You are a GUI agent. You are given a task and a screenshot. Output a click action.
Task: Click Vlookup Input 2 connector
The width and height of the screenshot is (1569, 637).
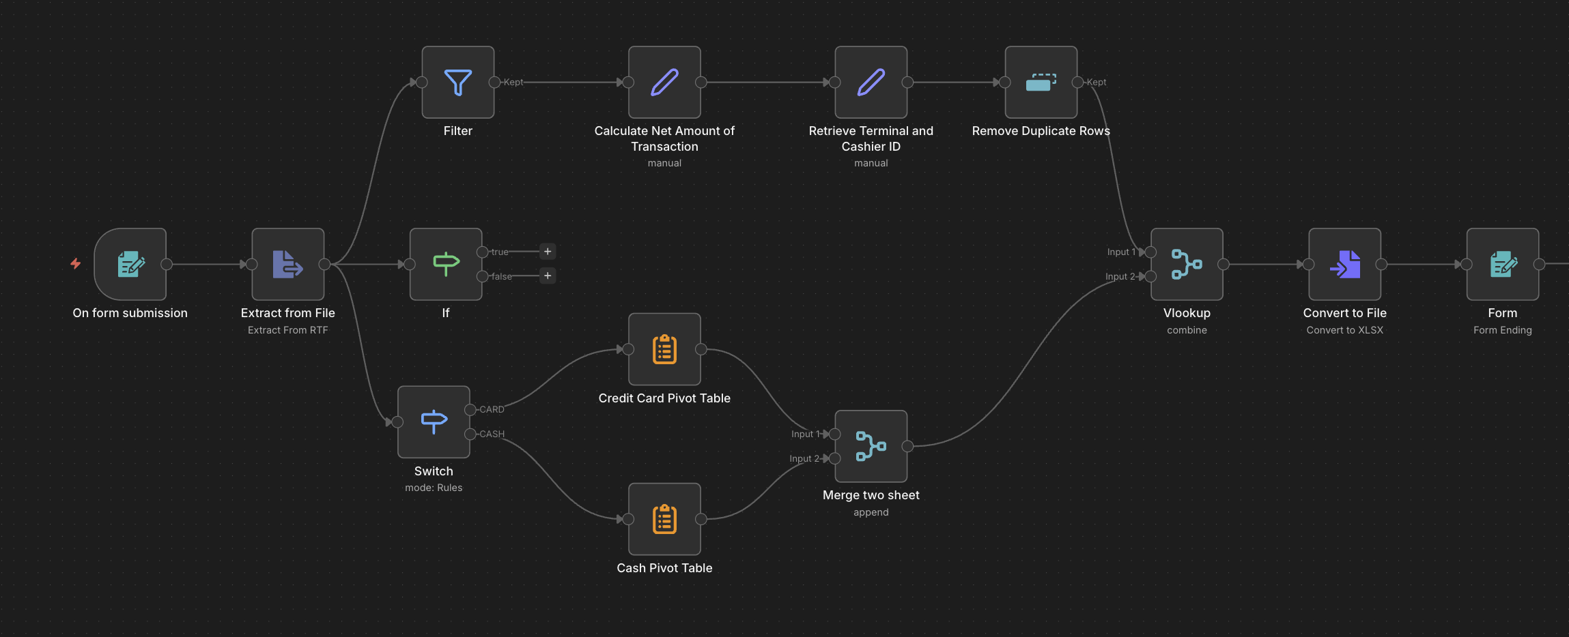1150,276
